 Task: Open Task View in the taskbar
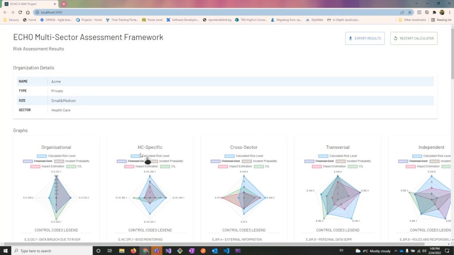tap(110, 251)
